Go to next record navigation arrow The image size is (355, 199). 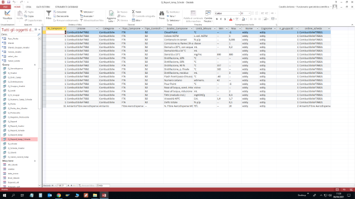(x=68, y=185)
